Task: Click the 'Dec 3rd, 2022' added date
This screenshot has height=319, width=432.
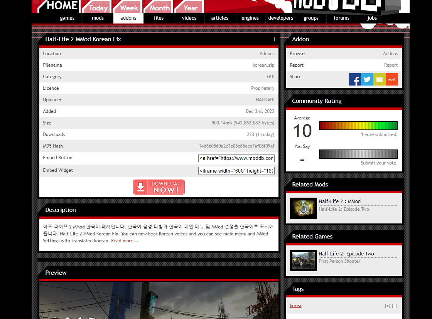Action: tap(260, 111)
